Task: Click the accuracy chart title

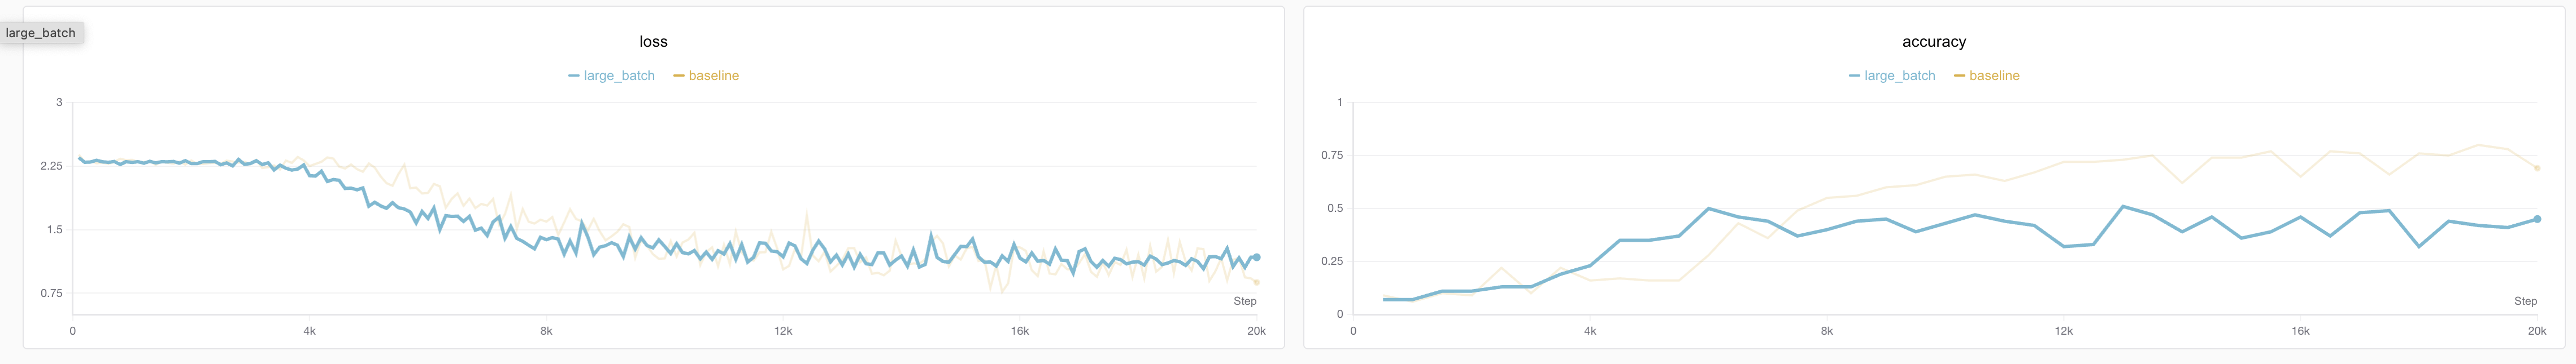Action: point(1933,42)
